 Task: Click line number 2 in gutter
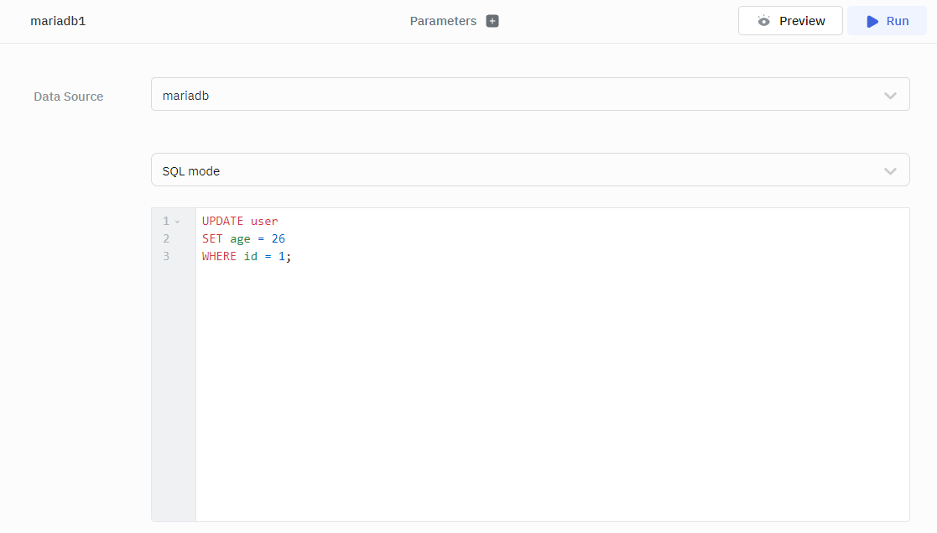(x=166, y=239)
